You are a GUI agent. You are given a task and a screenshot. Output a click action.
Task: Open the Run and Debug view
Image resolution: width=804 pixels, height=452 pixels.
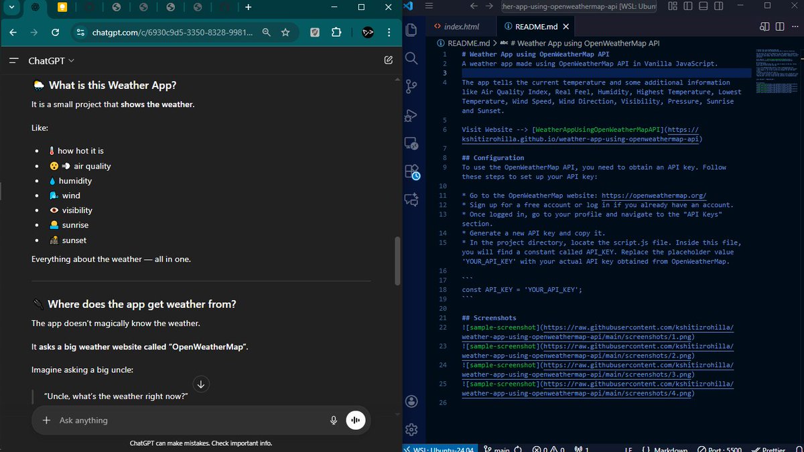[411, 115]
